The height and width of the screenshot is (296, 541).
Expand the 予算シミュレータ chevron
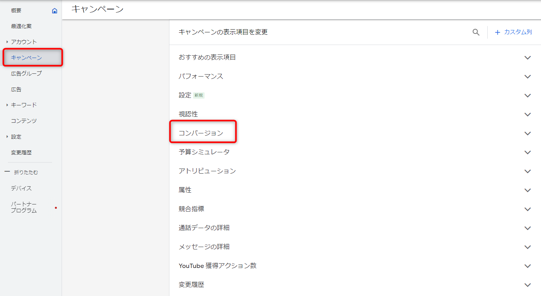[x=528, y=152]
